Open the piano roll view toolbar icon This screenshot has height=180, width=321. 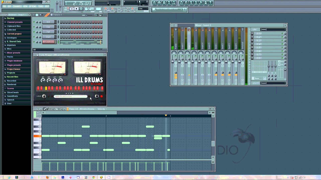[x=164, y=3]
